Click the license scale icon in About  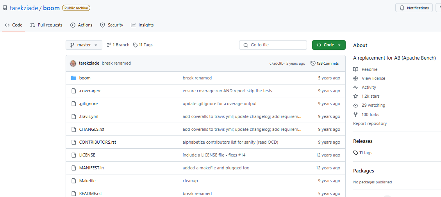355,78
